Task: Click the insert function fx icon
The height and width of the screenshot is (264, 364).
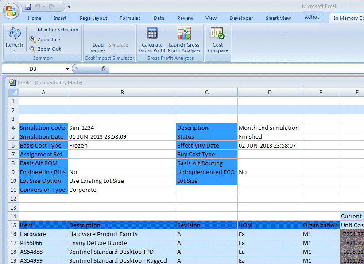Action: [104, 69]
